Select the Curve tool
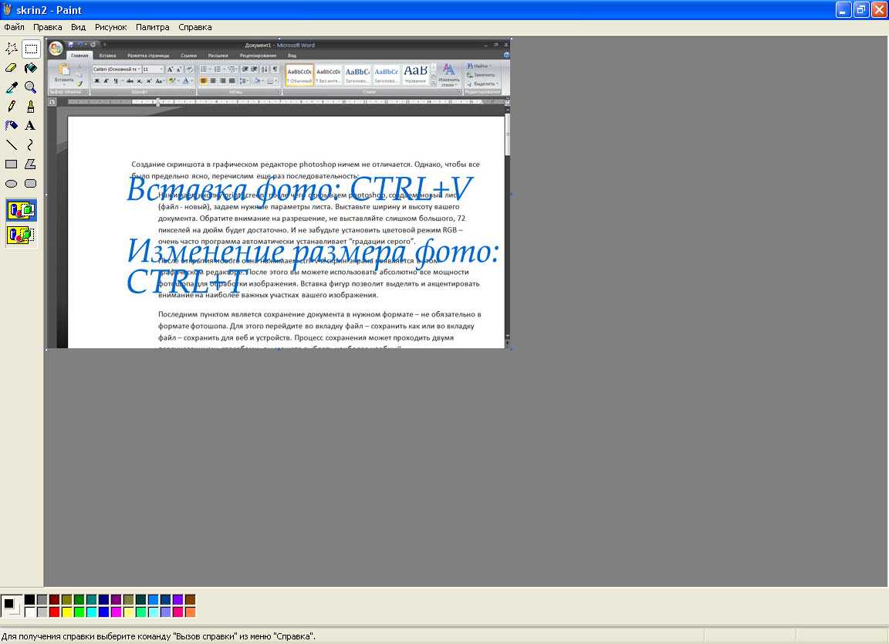Screen dimensions: 889x644 coord(31,144)
